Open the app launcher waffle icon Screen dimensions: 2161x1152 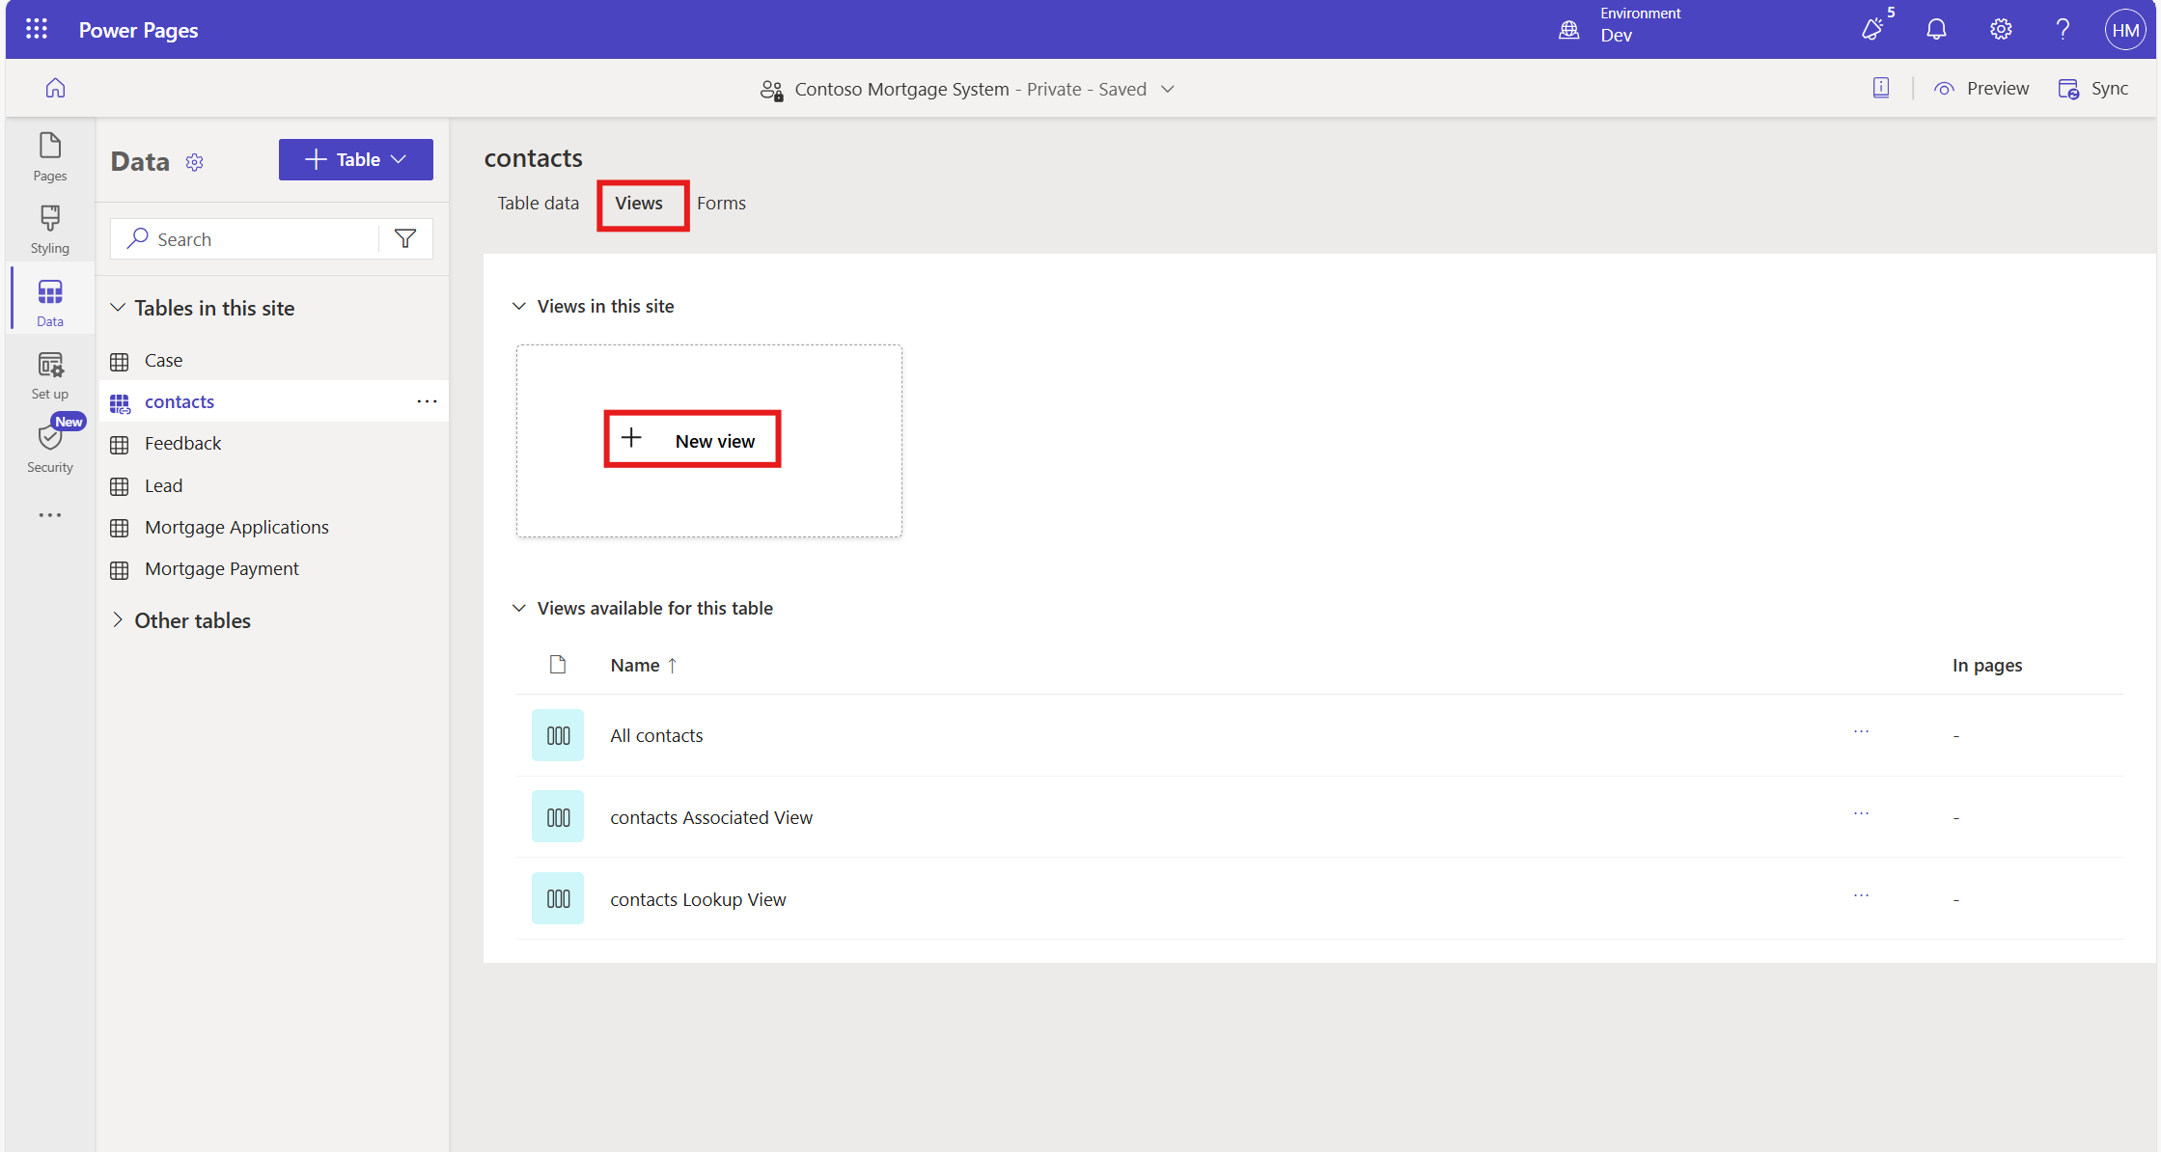tap(37, 29)
